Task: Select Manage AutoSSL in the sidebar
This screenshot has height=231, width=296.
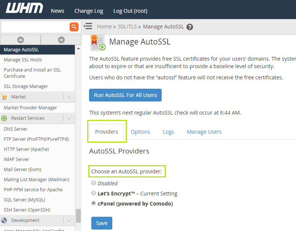Action: pyautogui.click(x=37, y=50)
